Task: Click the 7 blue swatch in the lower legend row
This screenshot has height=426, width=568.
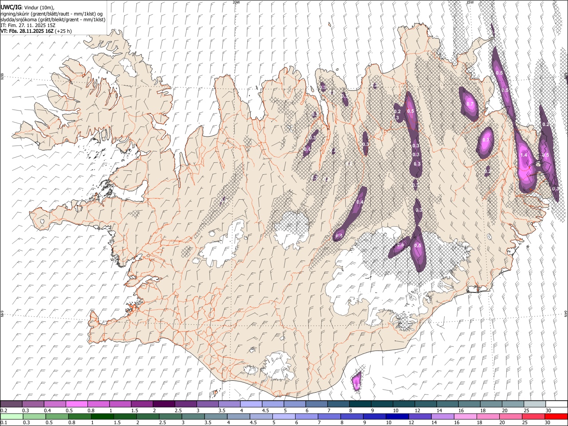Action: [x=329, y=416]
